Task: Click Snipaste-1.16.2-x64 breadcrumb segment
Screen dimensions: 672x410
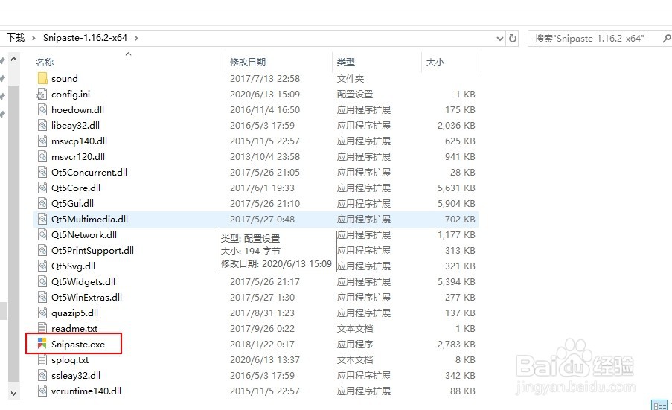Action: point(86,38)
